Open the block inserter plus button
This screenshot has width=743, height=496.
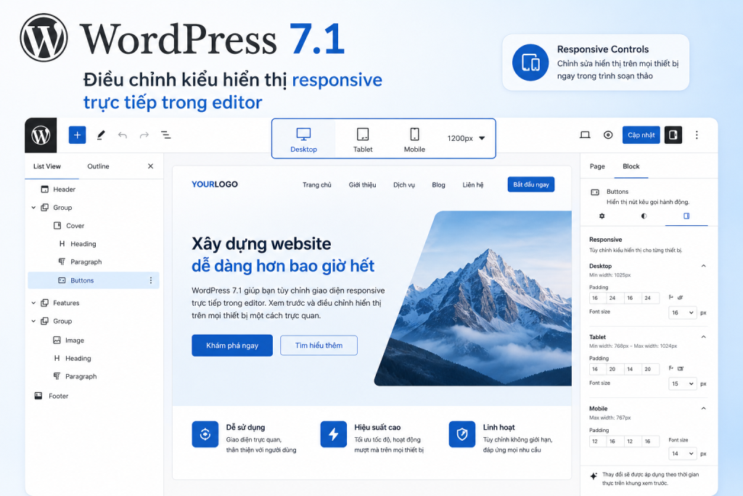(x=77, y=135)
